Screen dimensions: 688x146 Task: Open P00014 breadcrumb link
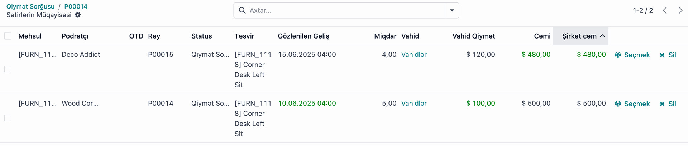pyautogui.click(x=76, y=6)
